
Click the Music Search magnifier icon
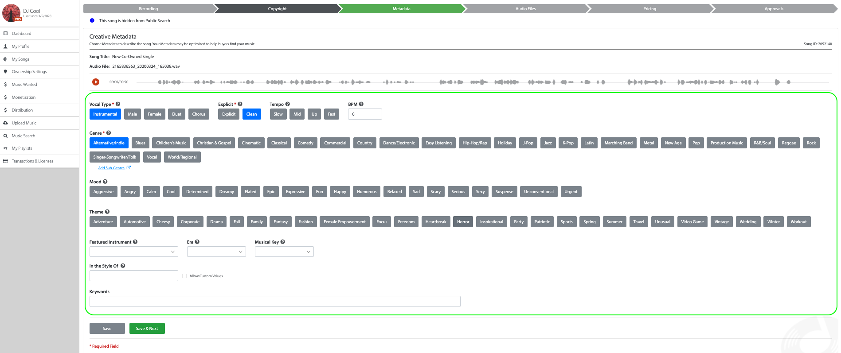(x=5, y=136)
